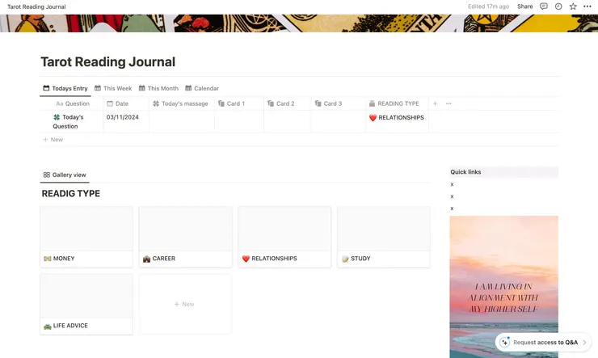Click the tarot cards cover image
This screenshot has width=598, height=358.
(x=299, y=23)
